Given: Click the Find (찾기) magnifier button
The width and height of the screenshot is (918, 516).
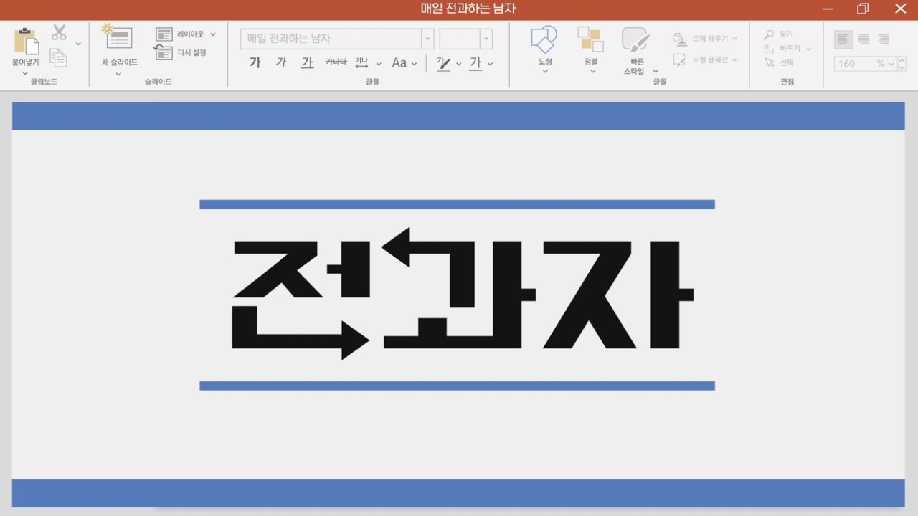Looking at the screenshot, I should (x=779, y=34).
